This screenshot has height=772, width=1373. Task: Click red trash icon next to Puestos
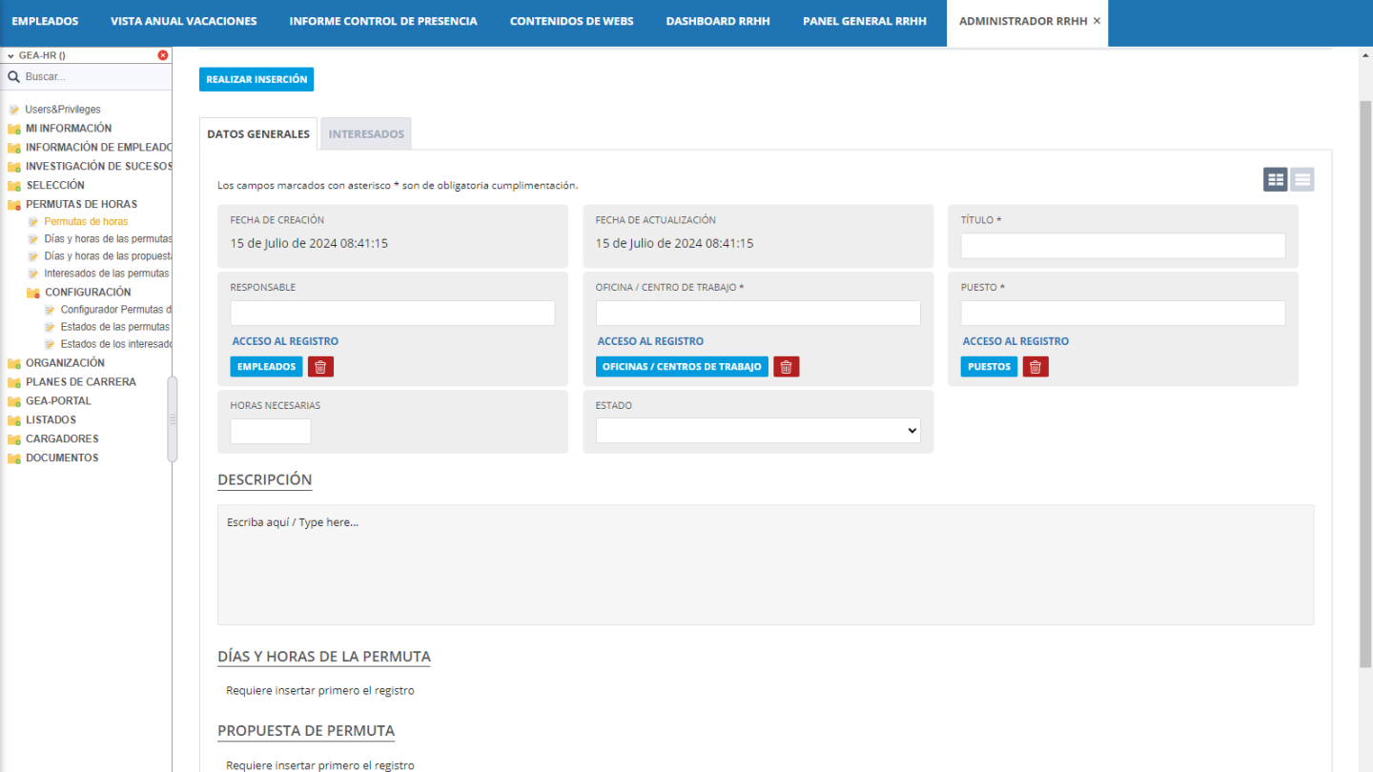click(1035, 367)
